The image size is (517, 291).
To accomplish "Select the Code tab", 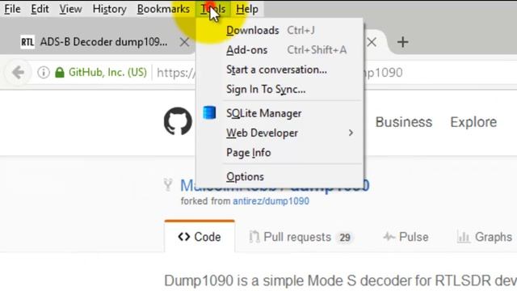I will tap(200, 237).
